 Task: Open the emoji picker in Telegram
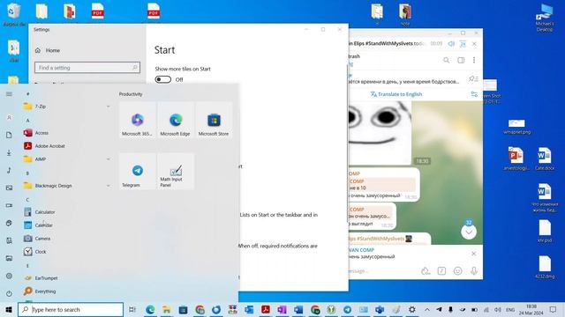[457, 271]
